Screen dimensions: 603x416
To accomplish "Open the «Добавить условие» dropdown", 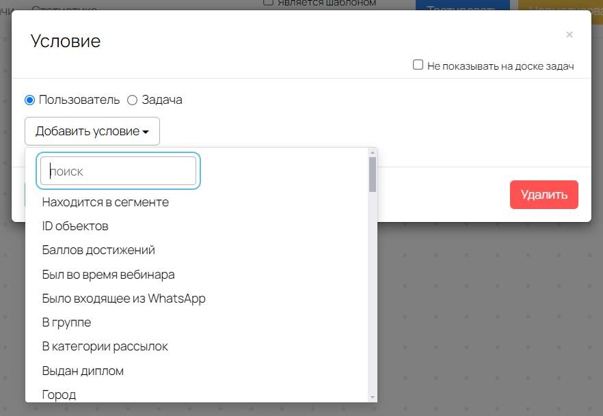I will [92, 130].
